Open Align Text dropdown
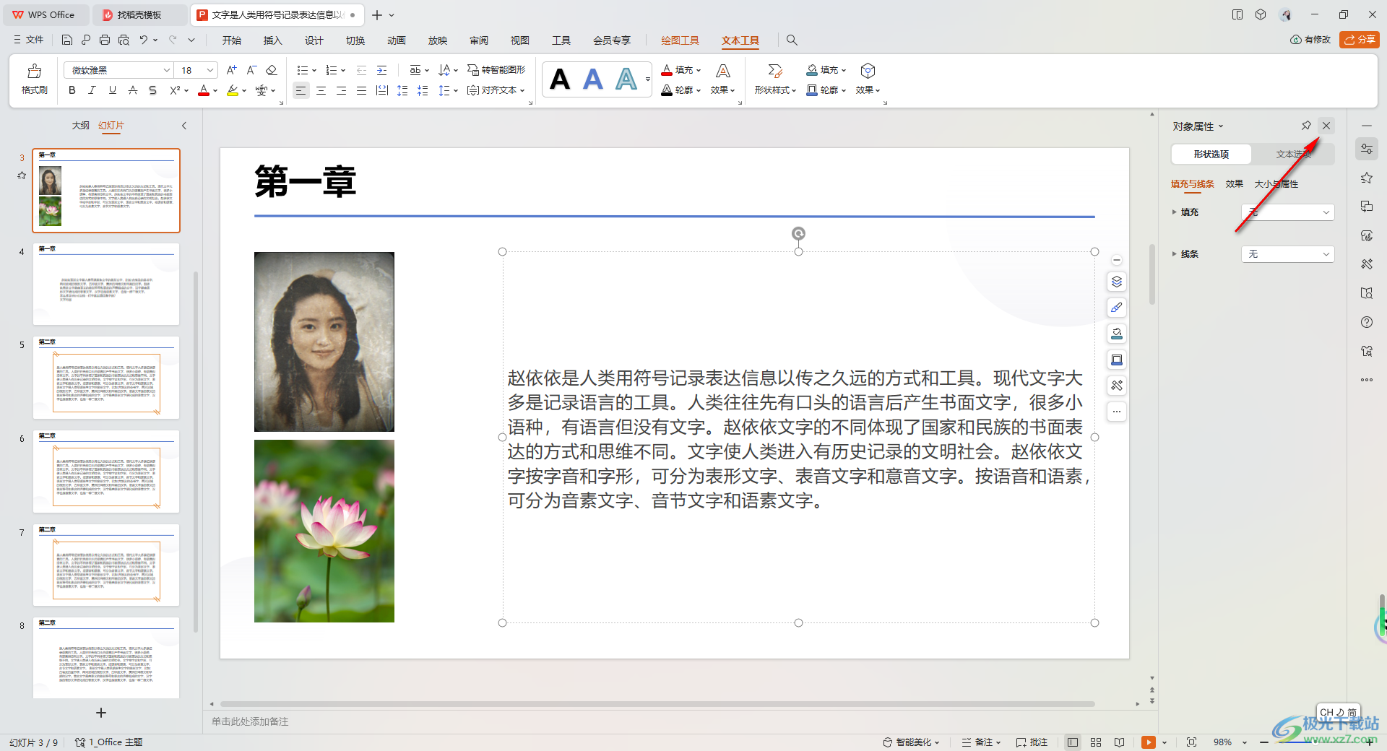This screenshot has width=1387, height=751. click(x=496, y=90)
